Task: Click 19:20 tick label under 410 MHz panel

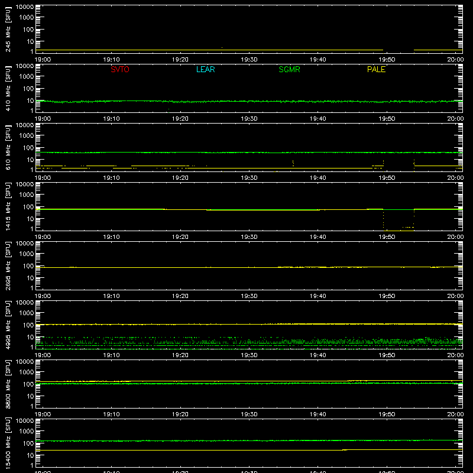Action: point(180,119)
